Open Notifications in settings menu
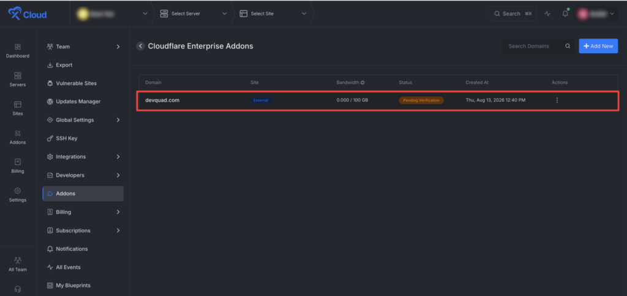Screen dimensions: 627x296 pyautogui.click(x=83, y=249)
